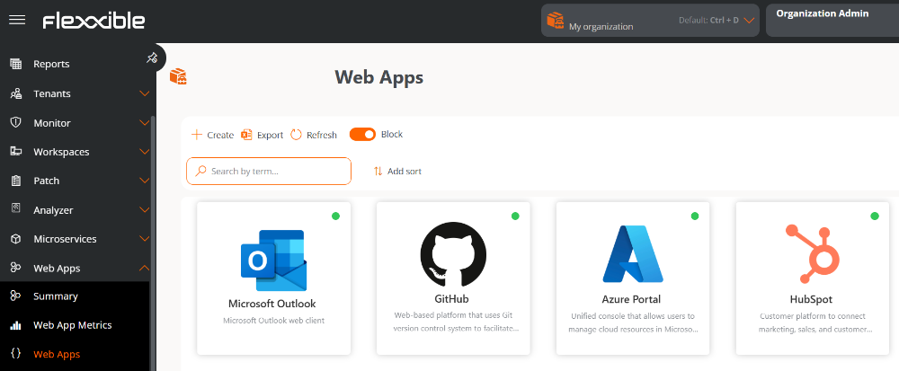Image resolution: width=899 pixels, height=371 pixels.
Task: Open the HubSpot card title
Action: 811,299
